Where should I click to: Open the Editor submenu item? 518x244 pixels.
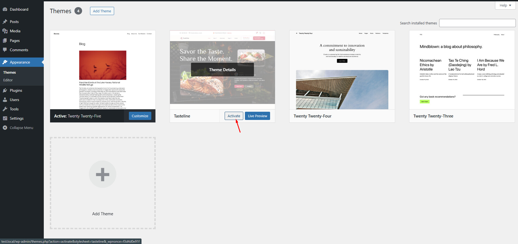pos(8,80)
